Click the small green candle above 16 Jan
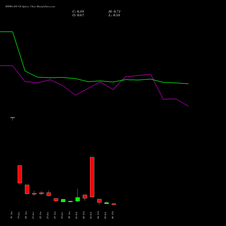This screenshot has height=226, width=226. [13, 118]
